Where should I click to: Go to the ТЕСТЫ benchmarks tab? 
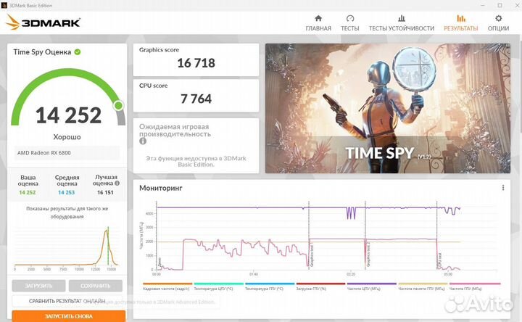pyautogui.click(x=350, y=22)
